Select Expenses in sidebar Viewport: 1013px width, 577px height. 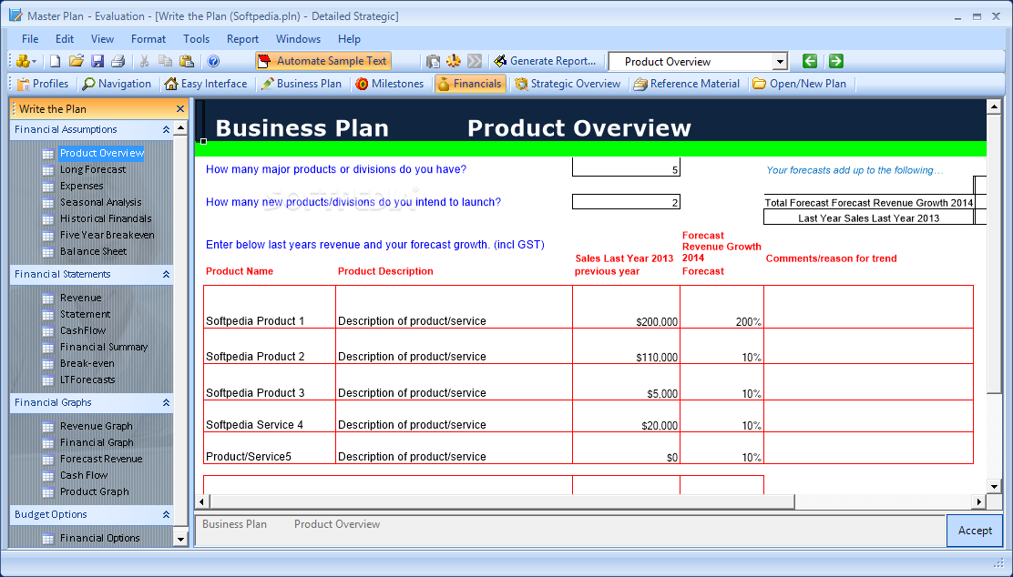coord(81,186)
